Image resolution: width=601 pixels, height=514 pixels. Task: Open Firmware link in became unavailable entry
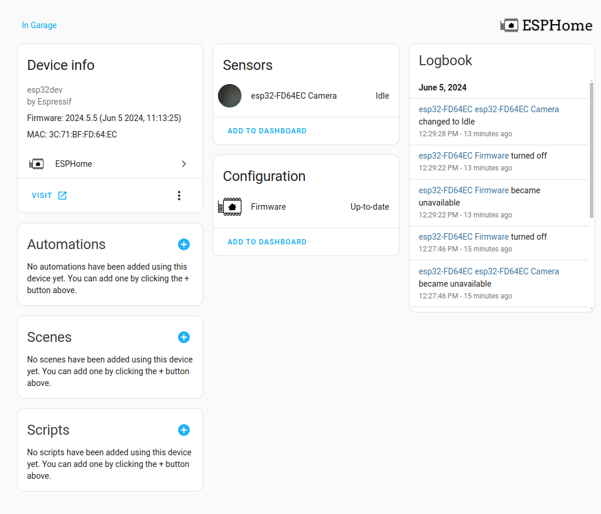point(464,190)
